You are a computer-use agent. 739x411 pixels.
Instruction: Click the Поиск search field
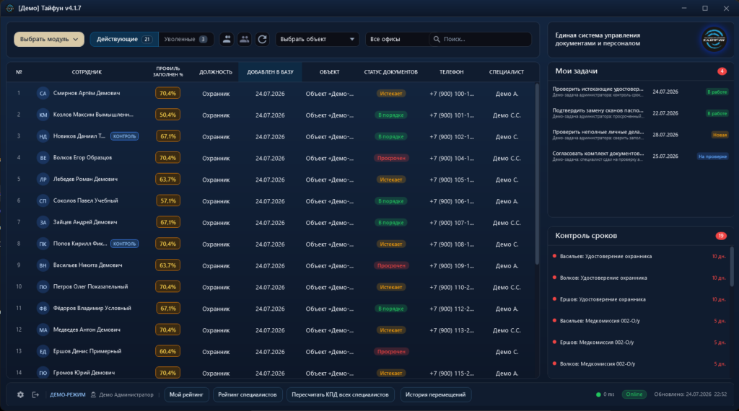coord(481,39)
